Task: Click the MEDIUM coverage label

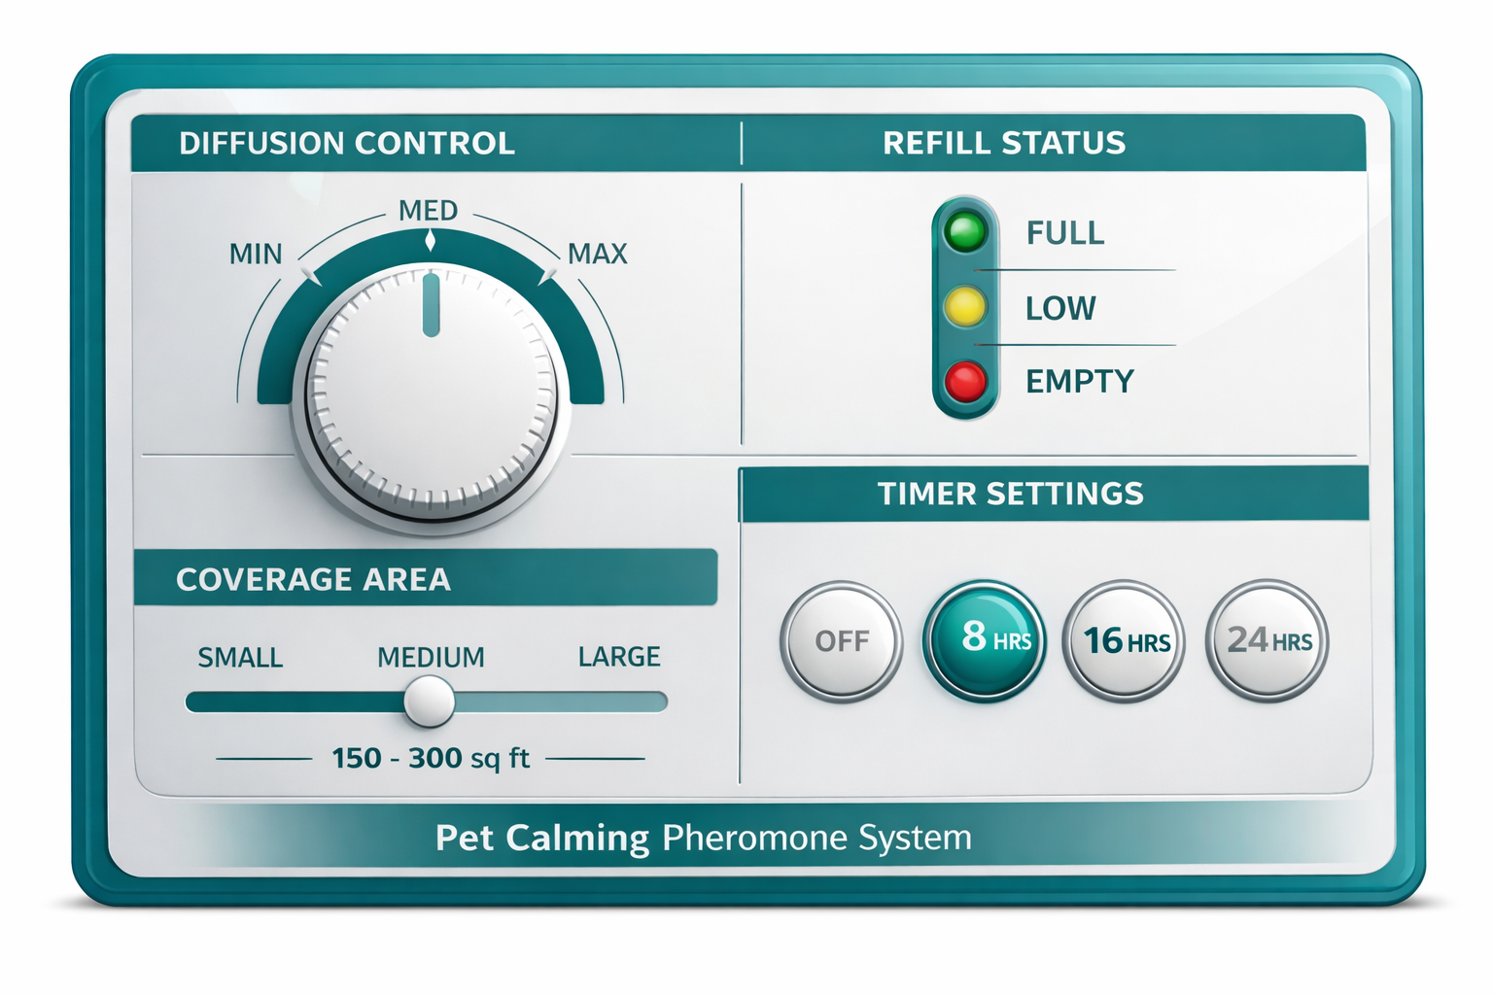Action: click(x=431, y=657)
